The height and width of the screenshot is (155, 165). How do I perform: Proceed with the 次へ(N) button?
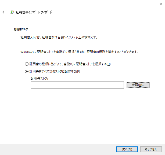(x=127, y=149)
